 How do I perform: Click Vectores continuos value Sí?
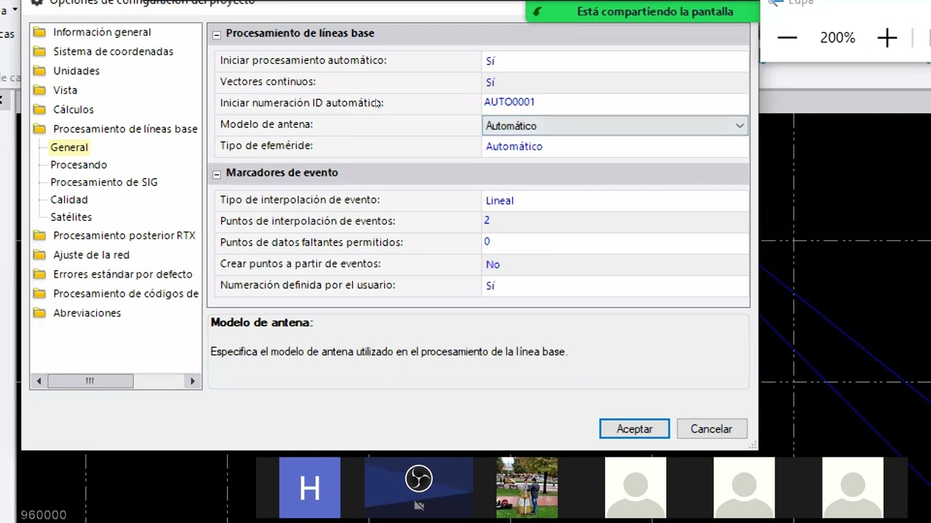tap(615, 82)
